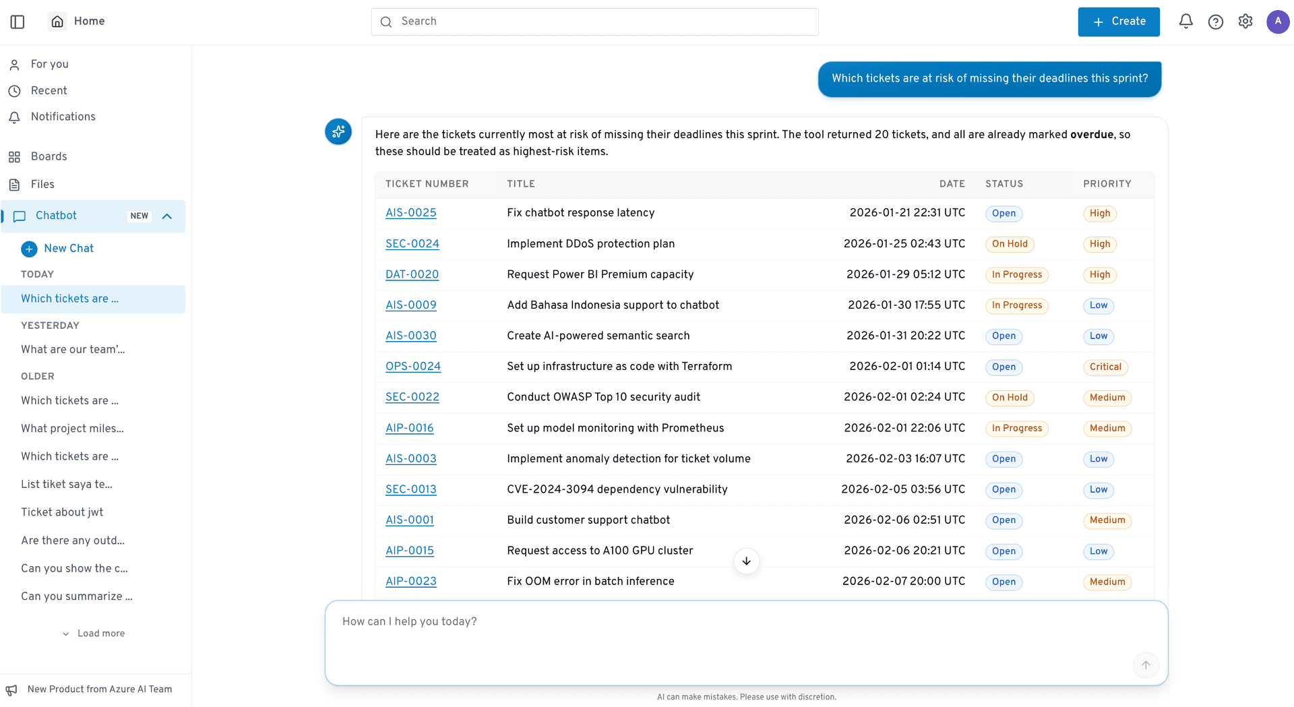Open the notifications bell in top bar
1294x707 pixels.
(1185, 22)
